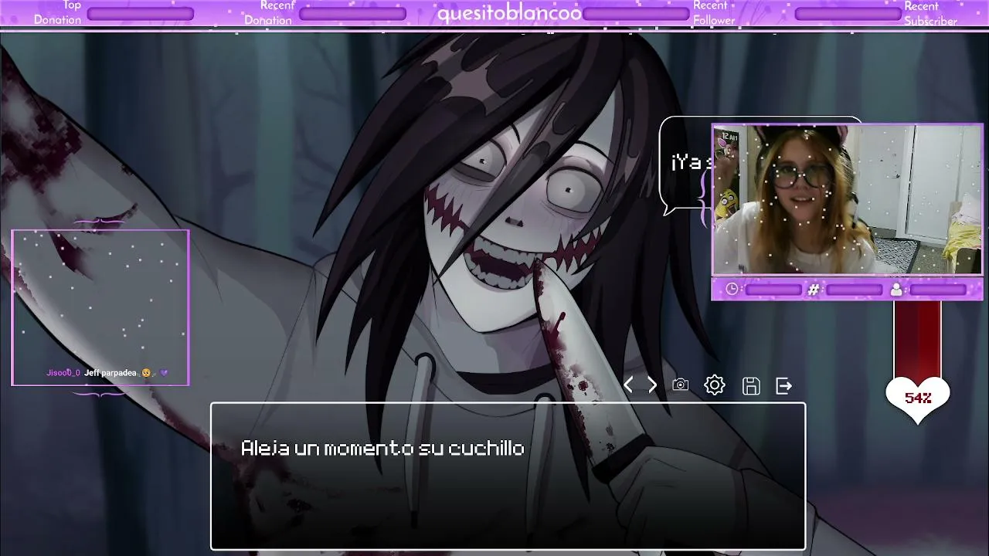Click the 'Top Donation' label
Image resolution: width=989 pixels, height=556 pixels.
(57, 12)
